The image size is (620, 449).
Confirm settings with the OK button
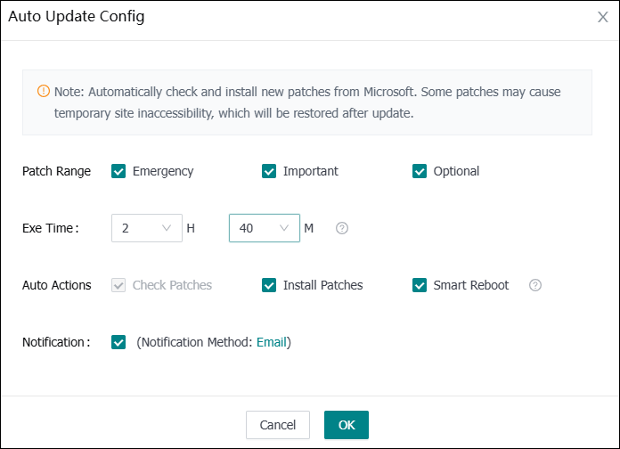346,425
